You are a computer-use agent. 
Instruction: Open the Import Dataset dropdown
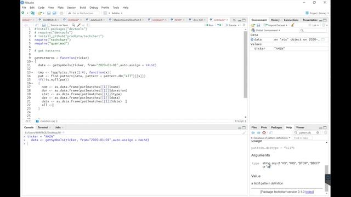[x=275, y=25]
